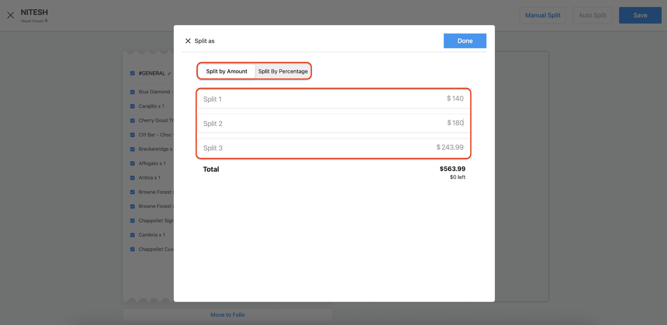Toggle the Affogato x 1 checkbox
This screenshot has height=325, width=667.
coord(133,164)
